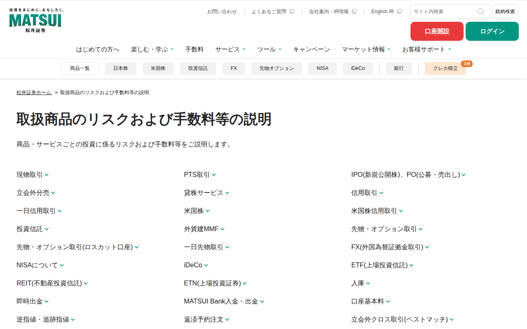Expand the FX(外国為替証拠金取引) section
This screenshot has height=329, width=527.
tap(390, 247)
